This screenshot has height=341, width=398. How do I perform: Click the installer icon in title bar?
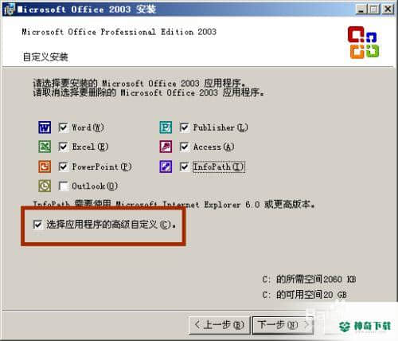pyautogui.click(x=9, y=9)
